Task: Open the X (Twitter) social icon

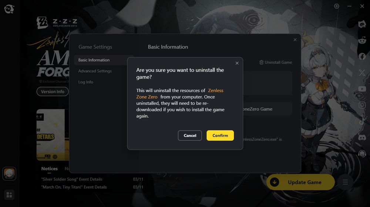Action: [x=362, y=72]
